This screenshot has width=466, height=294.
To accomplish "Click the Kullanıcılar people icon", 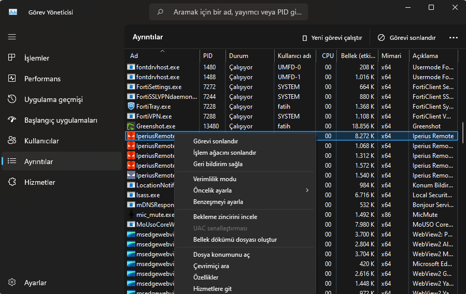I will coord(12,140).
